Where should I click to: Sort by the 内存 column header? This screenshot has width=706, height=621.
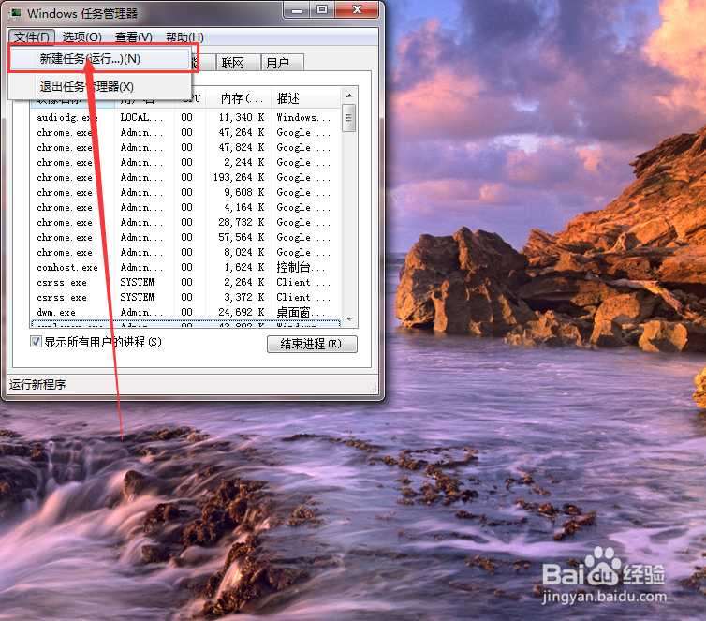coord(238,98)
